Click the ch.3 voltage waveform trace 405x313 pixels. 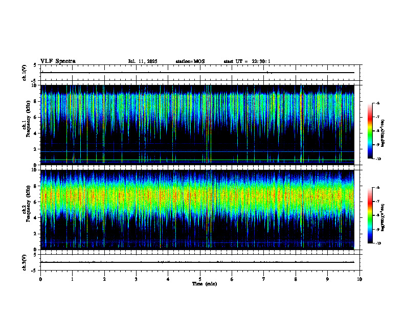[x=197, y=262]
